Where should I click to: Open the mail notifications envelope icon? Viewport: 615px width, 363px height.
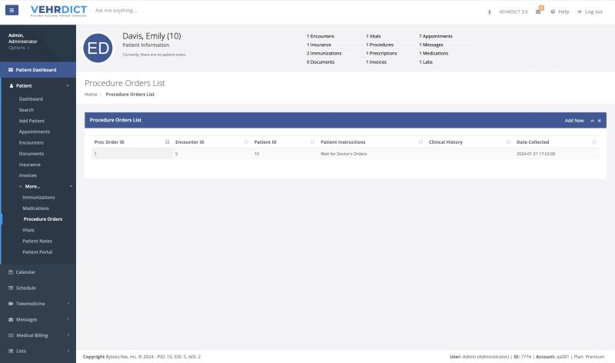pos(538,12)
